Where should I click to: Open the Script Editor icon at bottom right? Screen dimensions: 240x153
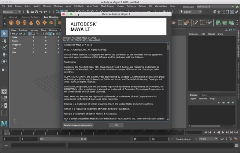236,146
